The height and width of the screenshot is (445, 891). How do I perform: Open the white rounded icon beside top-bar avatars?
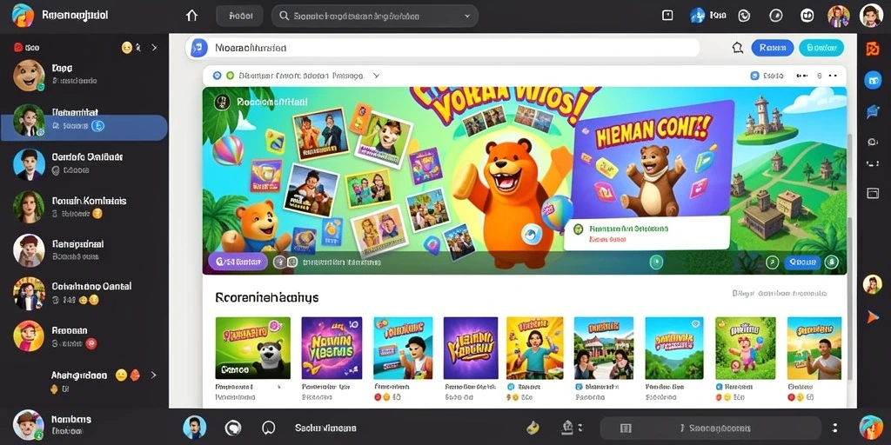pyautogui.click(x=807, y=16)
